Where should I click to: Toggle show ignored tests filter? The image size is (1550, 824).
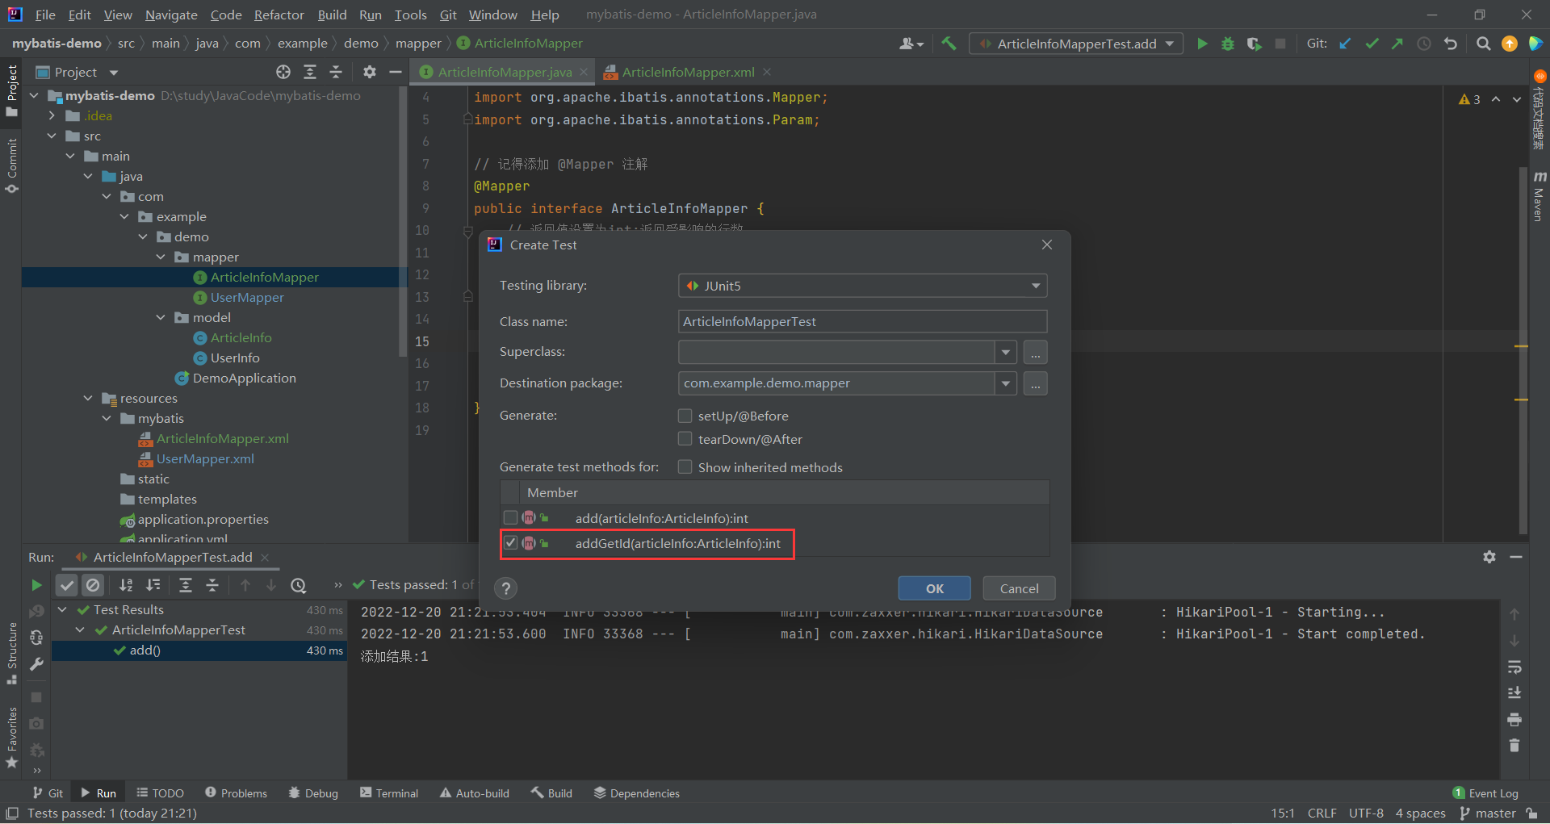click(94, 585)
